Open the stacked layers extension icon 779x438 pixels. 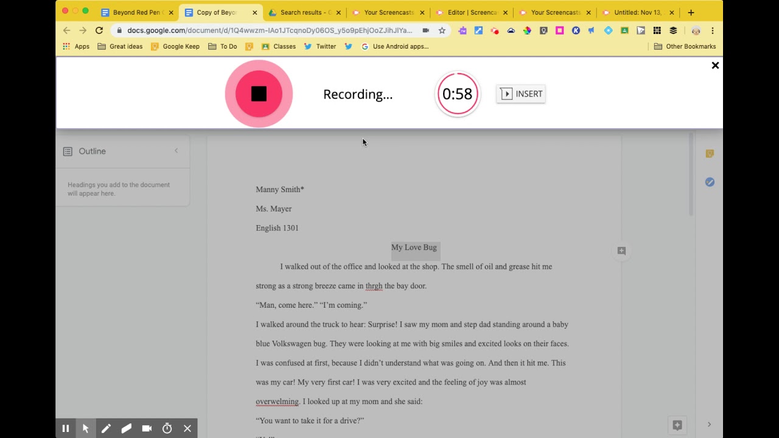[x=673, y=30]
